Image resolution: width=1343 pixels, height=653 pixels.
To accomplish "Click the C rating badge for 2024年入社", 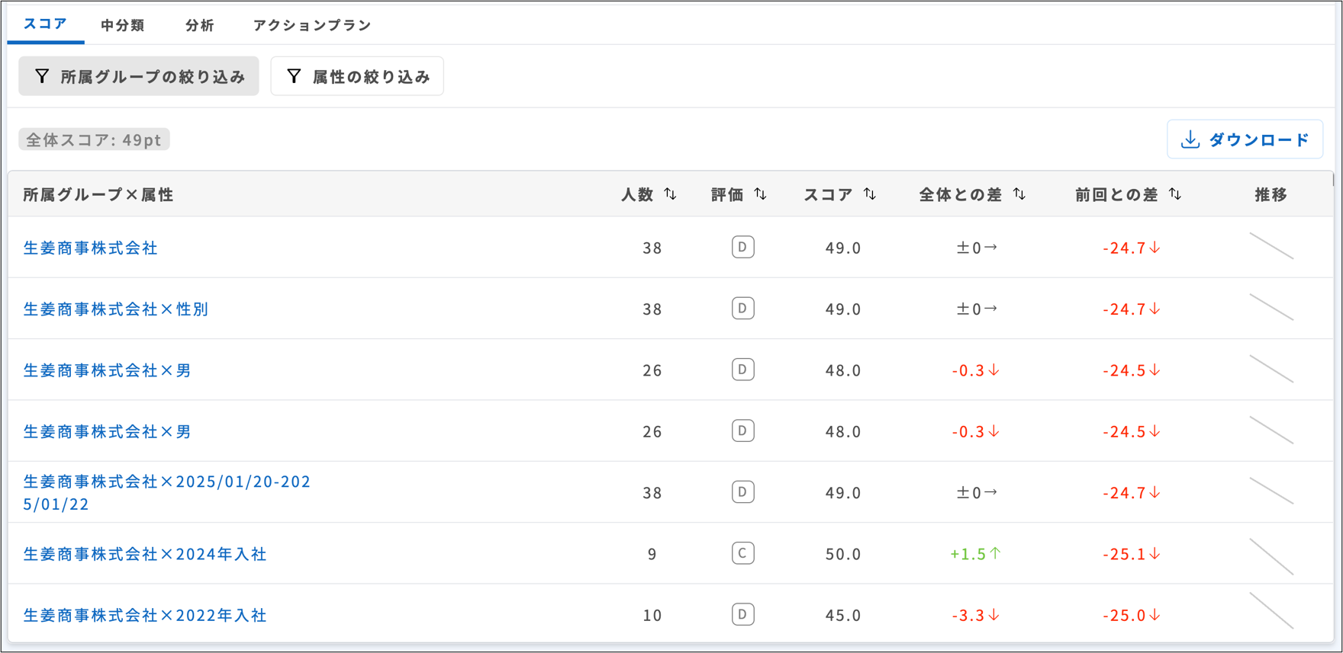I will click(x=742, y=553).
